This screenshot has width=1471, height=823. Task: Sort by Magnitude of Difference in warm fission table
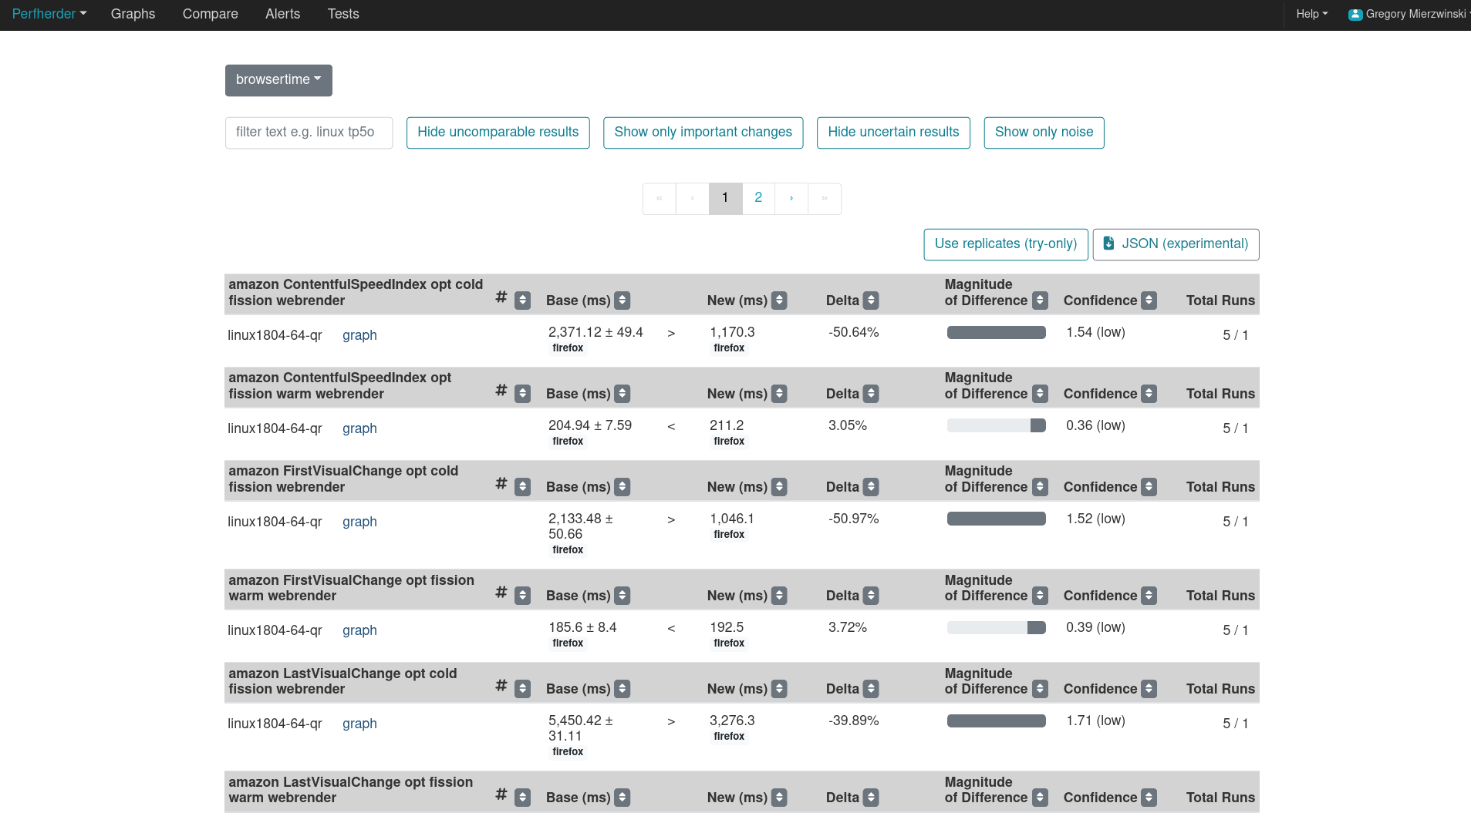click(1040, 595)
